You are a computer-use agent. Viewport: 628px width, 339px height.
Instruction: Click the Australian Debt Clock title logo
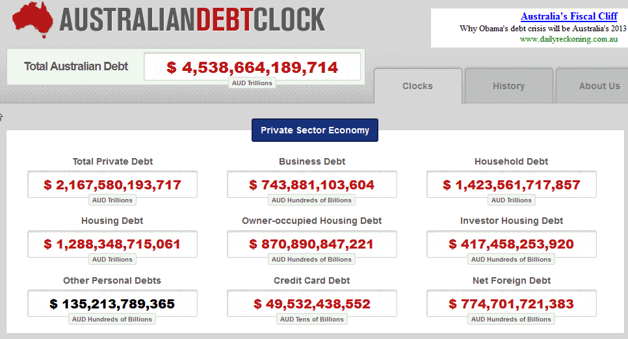pos(192,20)
